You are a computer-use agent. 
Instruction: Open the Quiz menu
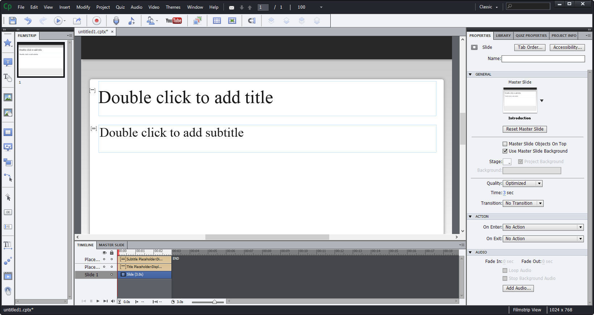click(120, 7)
